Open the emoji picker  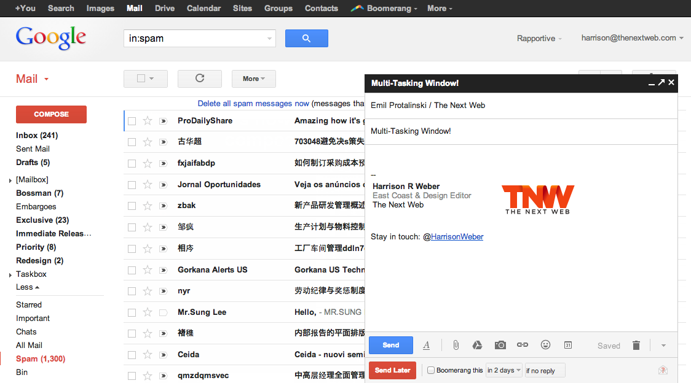pyautogui.click(x=545, y=345)
